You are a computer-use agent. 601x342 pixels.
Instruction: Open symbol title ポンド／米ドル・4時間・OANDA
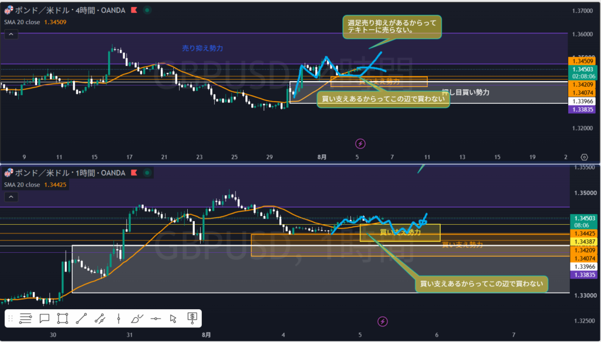(x=70, y=11)
